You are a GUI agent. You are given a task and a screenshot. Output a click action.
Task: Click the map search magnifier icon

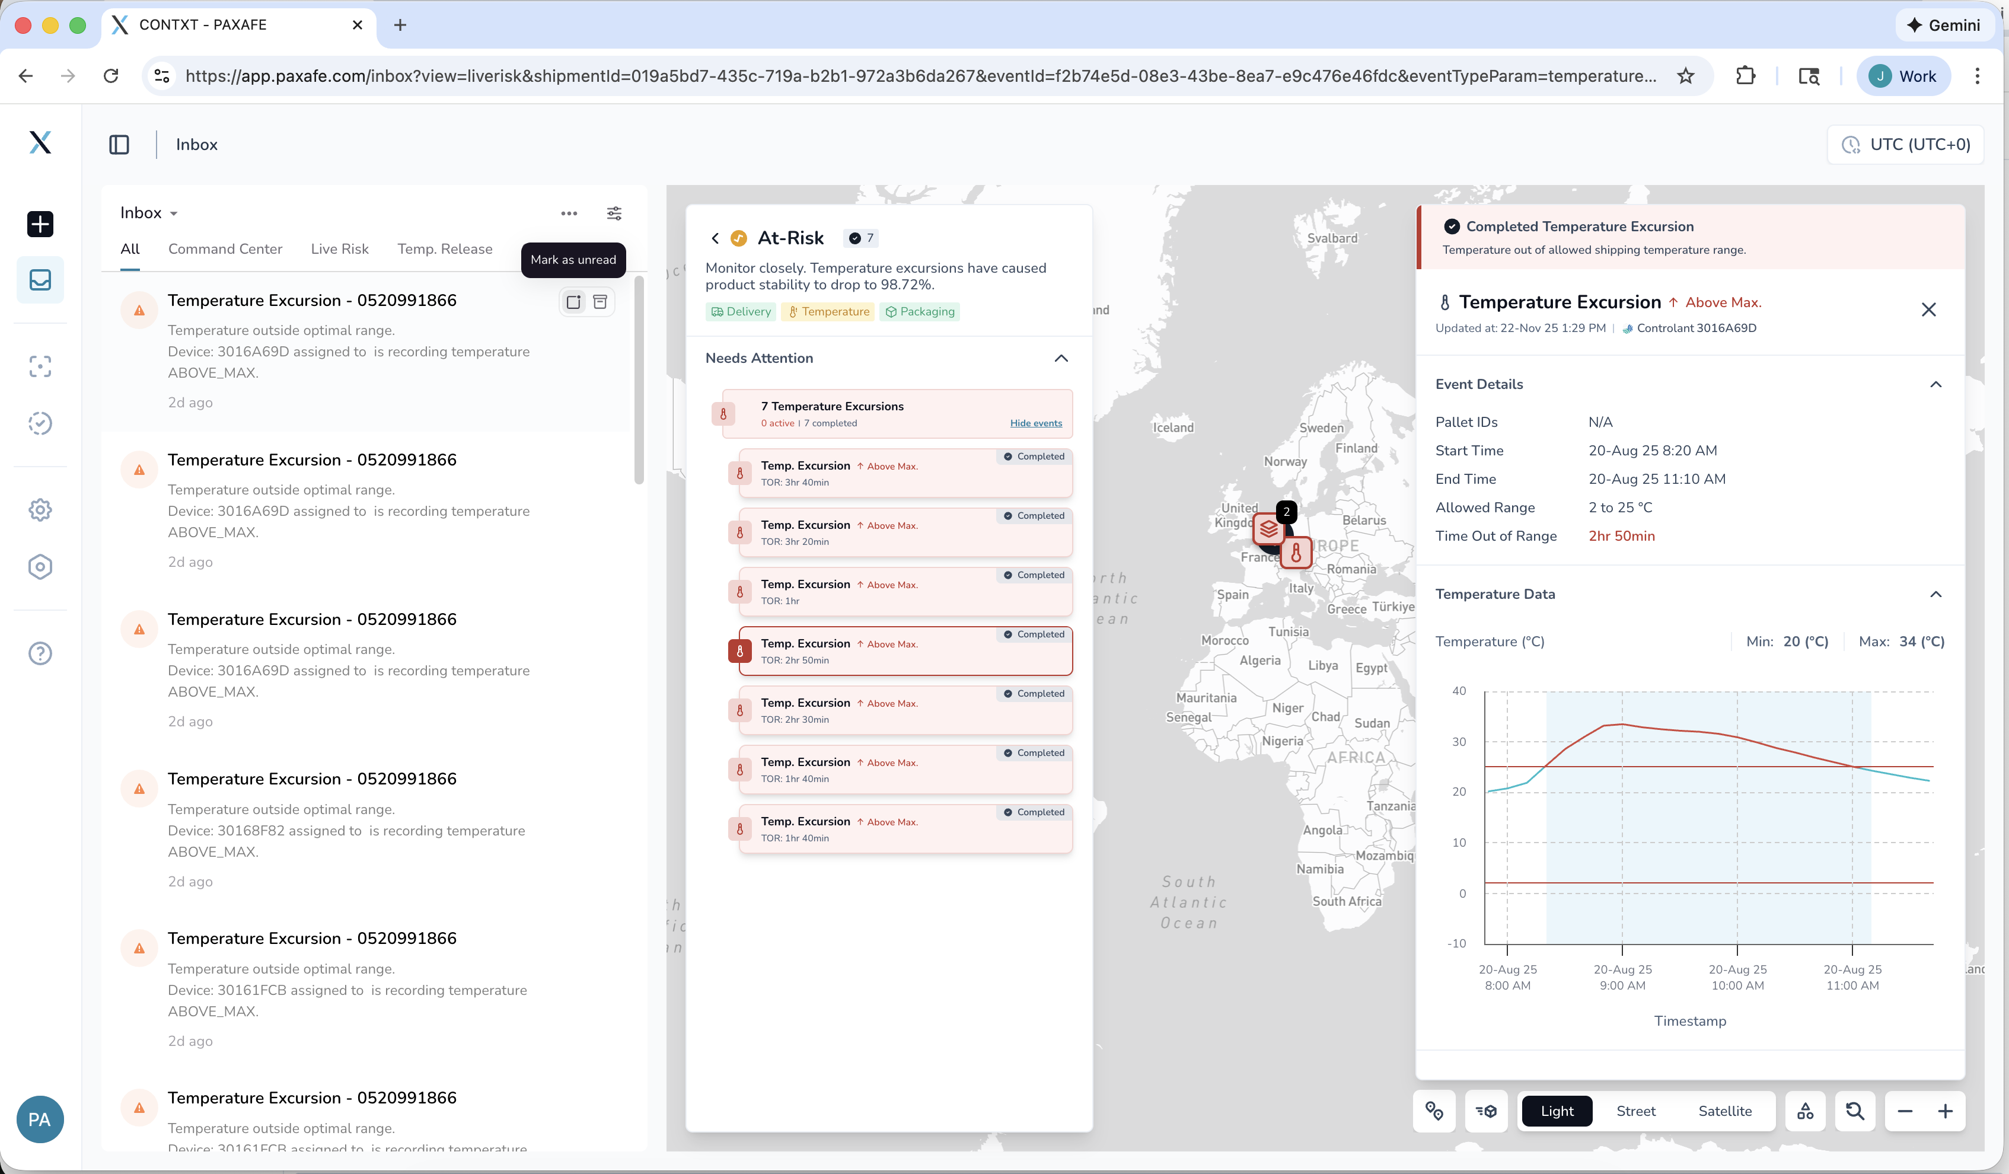pos(1855,1111)
